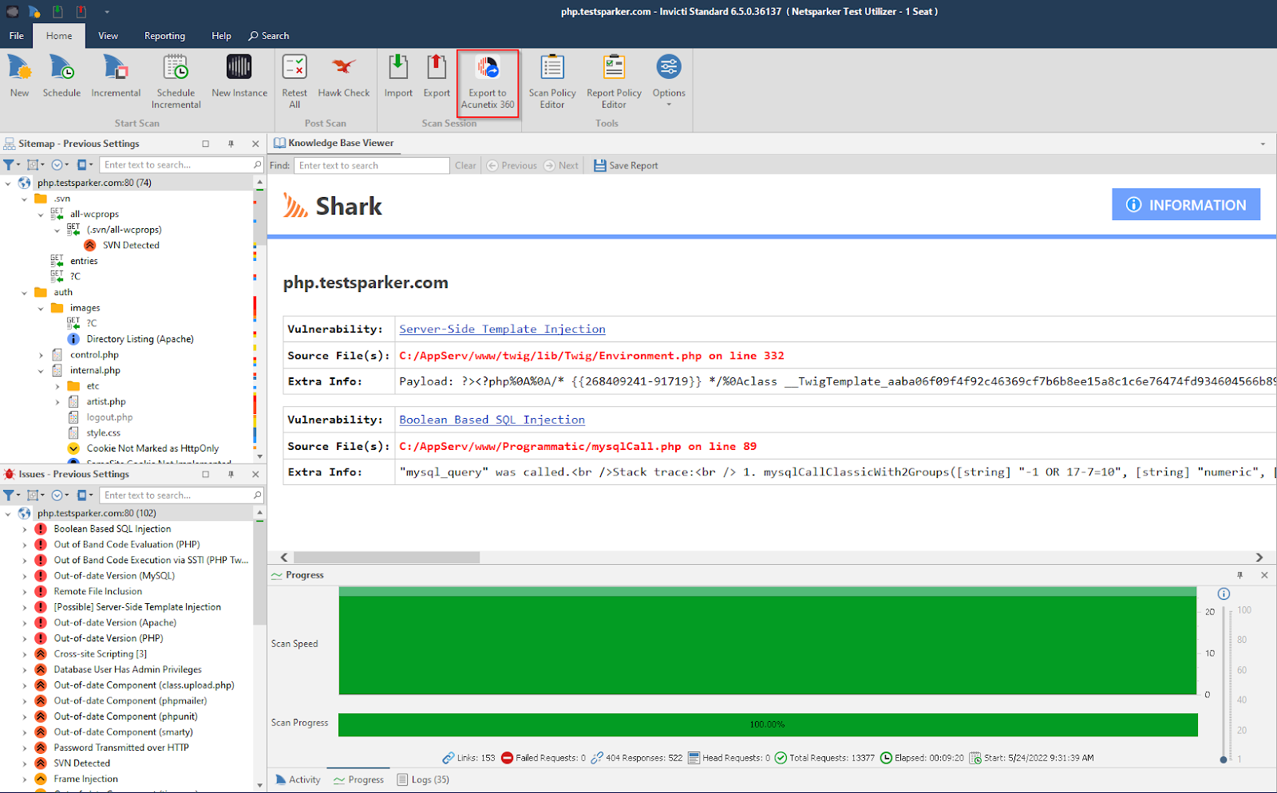Click the Issues panel search field

182,495
